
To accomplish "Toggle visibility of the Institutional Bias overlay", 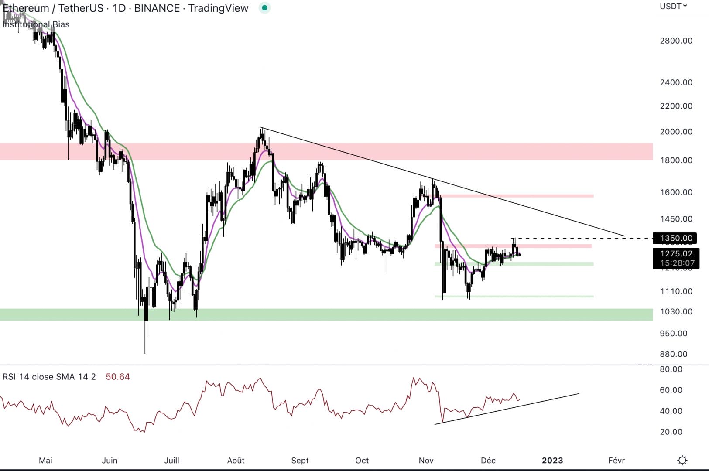I will tap(36, 24).
